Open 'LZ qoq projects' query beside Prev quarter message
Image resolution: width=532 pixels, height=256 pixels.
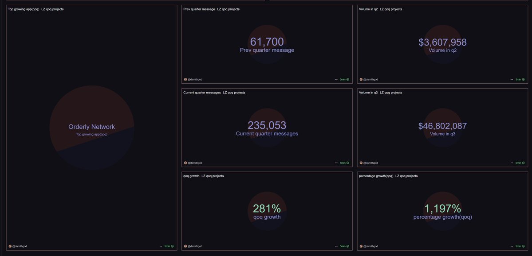229,9
